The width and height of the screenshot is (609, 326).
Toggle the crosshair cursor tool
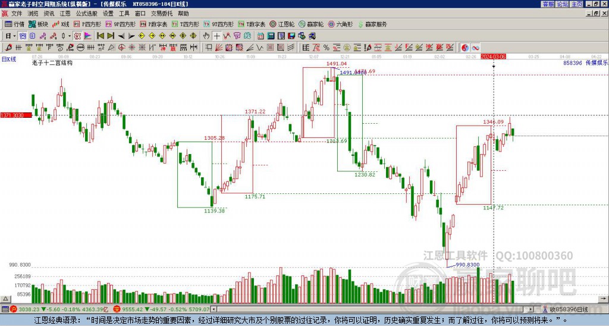[x=216, y=36]
